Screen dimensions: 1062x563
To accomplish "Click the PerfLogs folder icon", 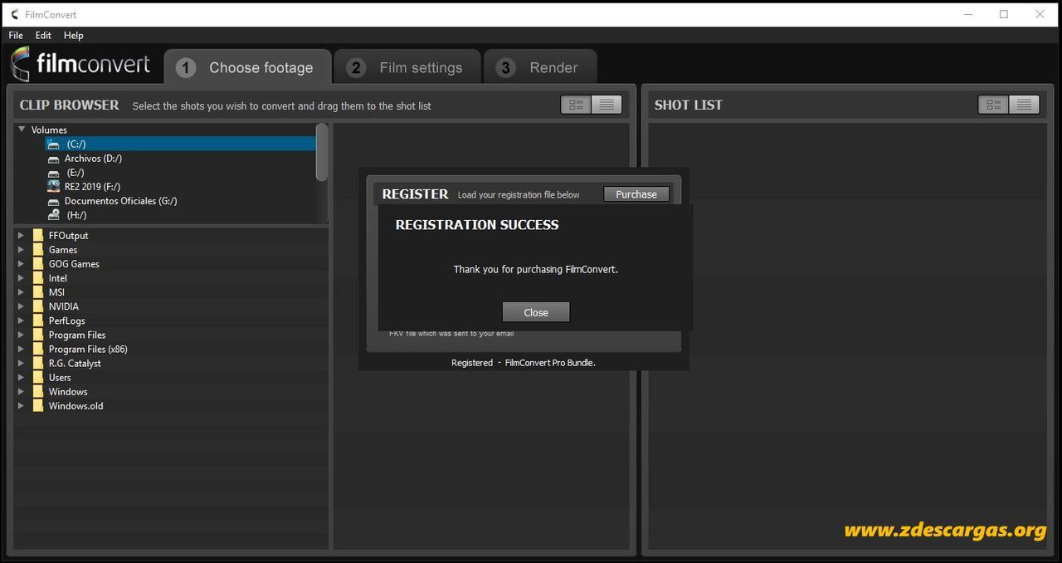I will click(x=38, y=321).
